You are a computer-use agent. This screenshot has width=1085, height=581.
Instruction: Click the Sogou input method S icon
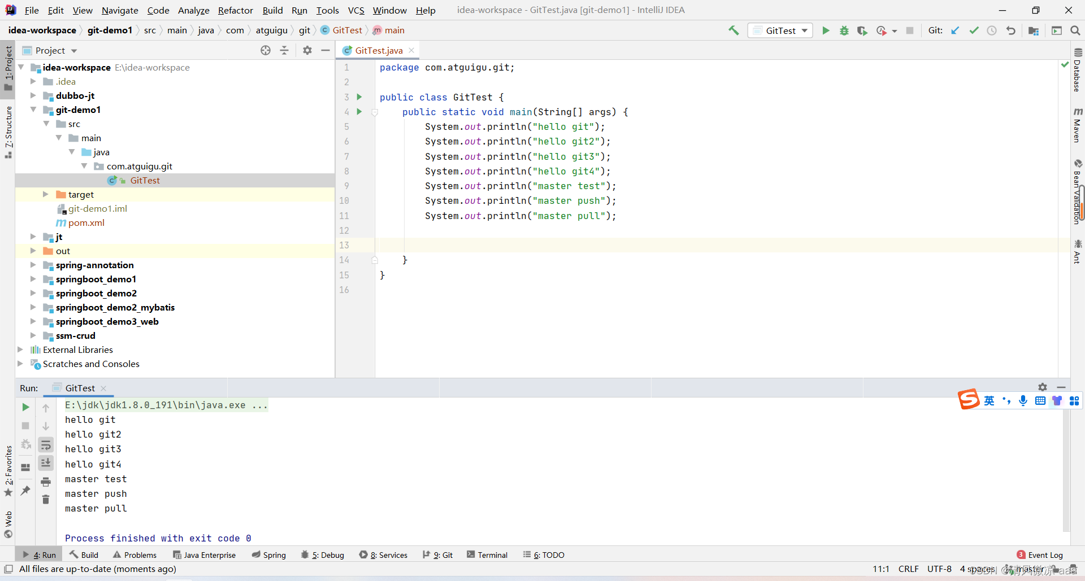[969, 400]
